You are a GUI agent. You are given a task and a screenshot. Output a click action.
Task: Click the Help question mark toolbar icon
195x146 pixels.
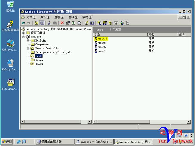pos(86,23)
